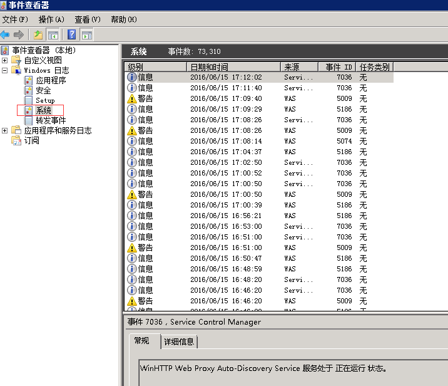Sort events by 事件 ID column header
The image size is (448, 386).
338,67
